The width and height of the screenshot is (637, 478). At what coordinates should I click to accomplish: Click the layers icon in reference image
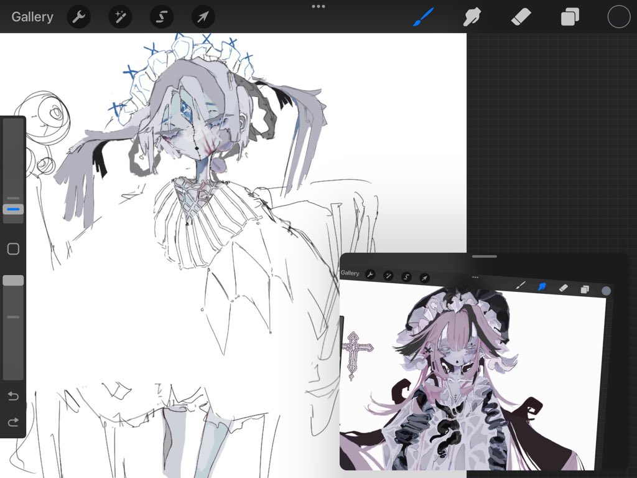coord(585,289)
